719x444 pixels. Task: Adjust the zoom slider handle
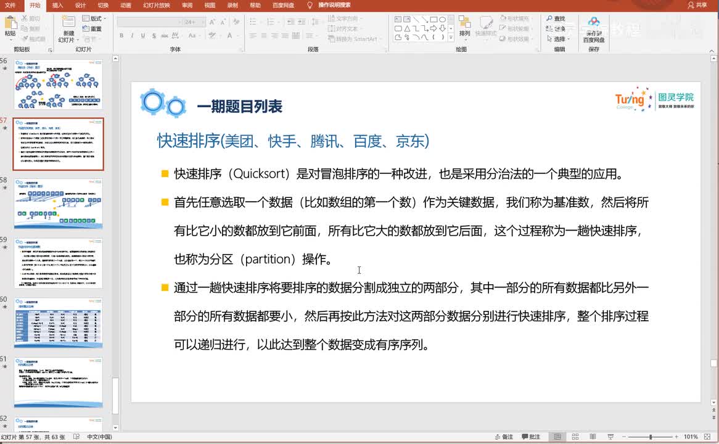tap(650, 437)
